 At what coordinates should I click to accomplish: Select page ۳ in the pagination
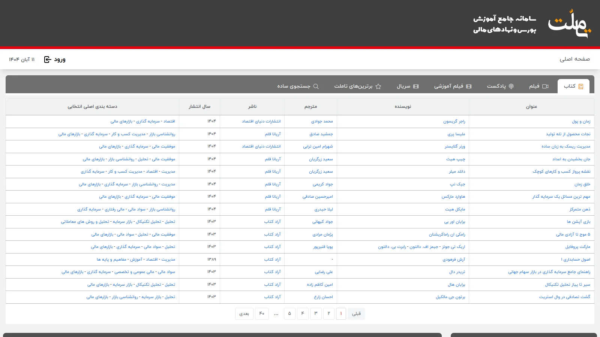pyautogui.click(x=316, y=314)
